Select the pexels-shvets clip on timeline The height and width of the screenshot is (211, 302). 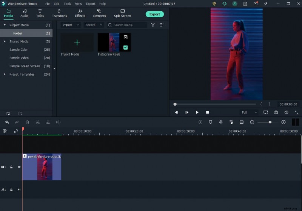tap(42, 167)
